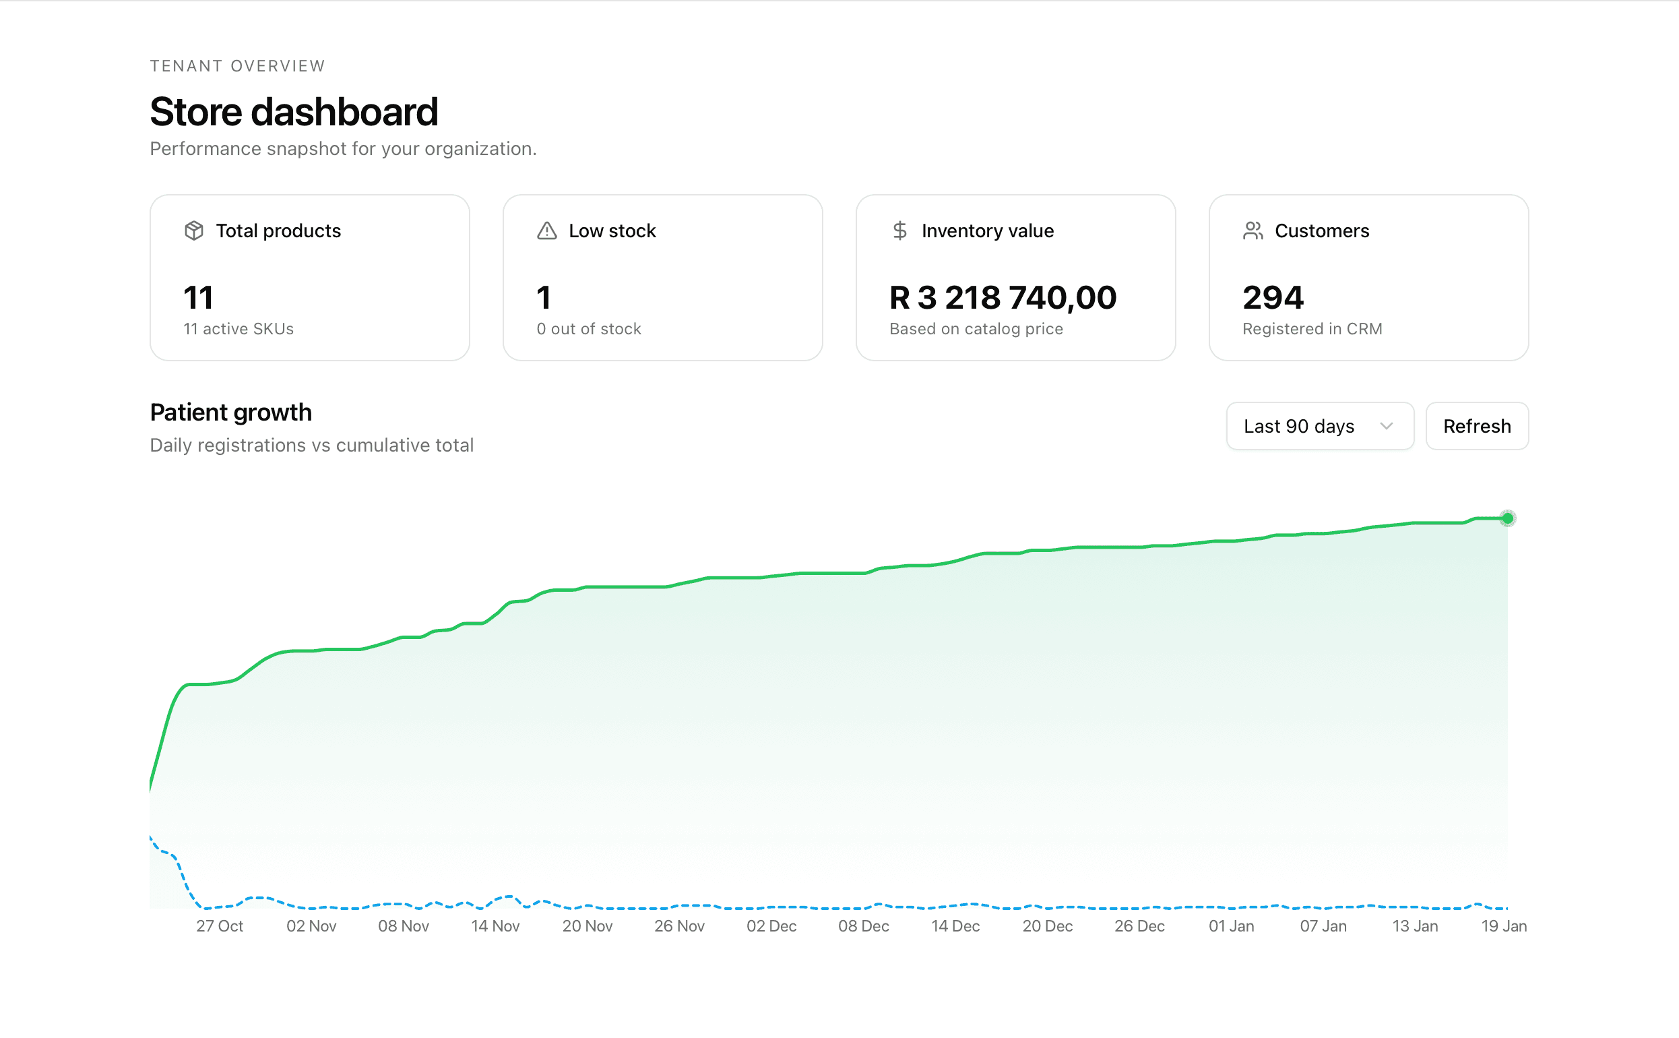Click the 11 active SKUs text
The image size is (1679, 1038).
[238, 329]
